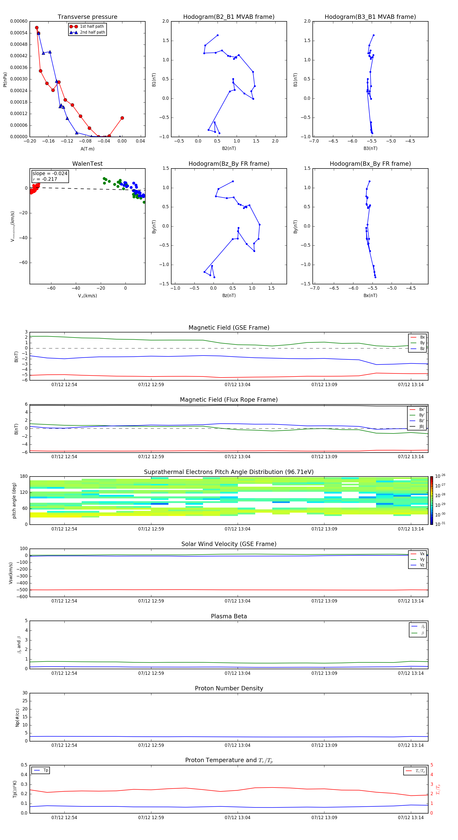Click the 'A(T·m)' x-axis label
Viewport: 458px width, 840px height.
(x=87, y=149)
